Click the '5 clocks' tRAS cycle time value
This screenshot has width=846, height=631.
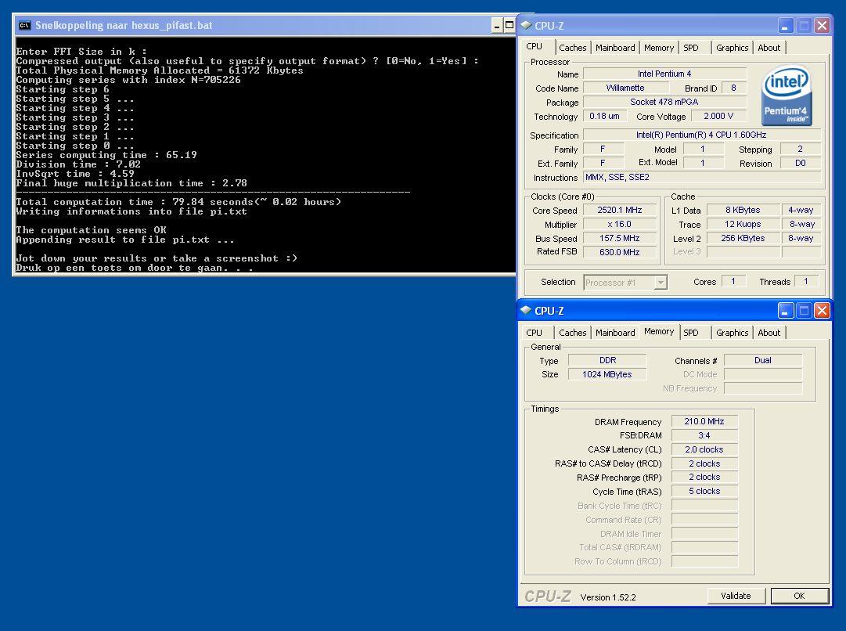click(704, 491)
